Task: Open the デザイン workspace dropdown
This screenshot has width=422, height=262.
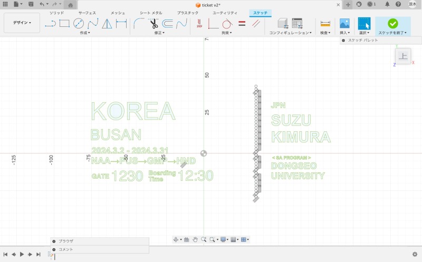Action: coord(22,23)
